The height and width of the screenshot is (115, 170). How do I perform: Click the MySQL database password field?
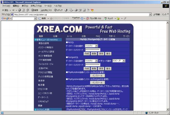tap(92, 49)
